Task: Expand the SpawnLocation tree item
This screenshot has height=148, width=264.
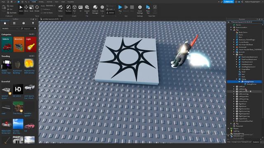Action: pos(231,28)
